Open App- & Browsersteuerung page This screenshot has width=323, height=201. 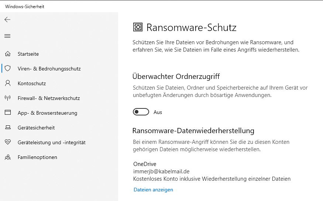47,113
